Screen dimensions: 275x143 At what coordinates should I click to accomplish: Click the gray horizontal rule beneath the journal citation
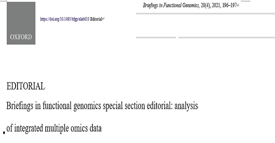(205, 14)
